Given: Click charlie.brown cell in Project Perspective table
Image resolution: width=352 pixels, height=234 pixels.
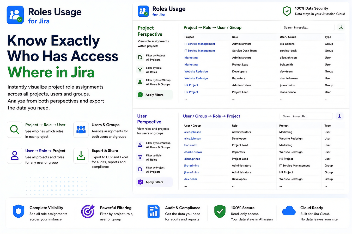Looking at the screenshot, I should tap(289, 78).
